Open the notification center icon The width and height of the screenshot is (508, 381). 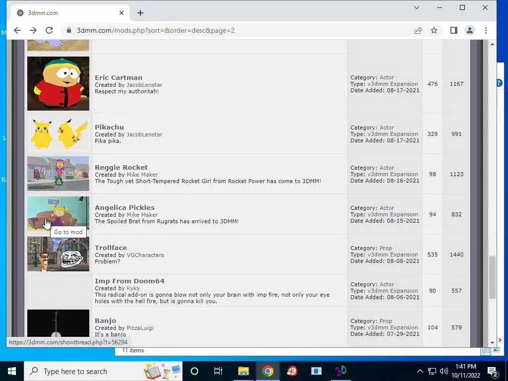(493, 371)
